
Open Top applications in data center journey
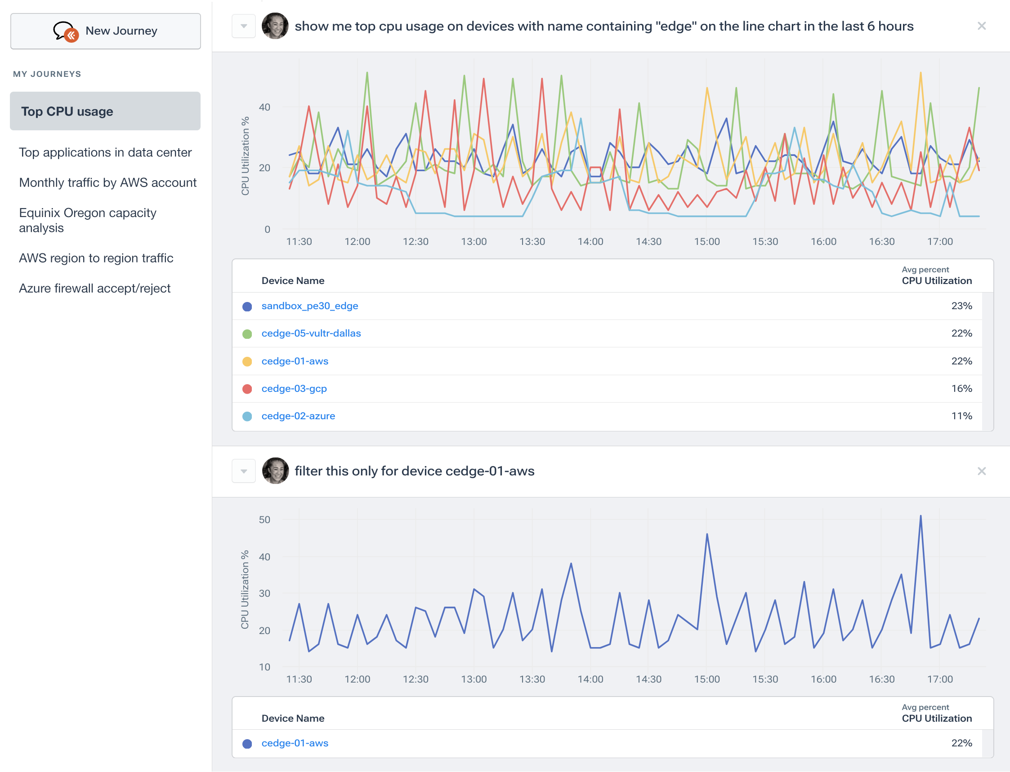tap(105, 152)
